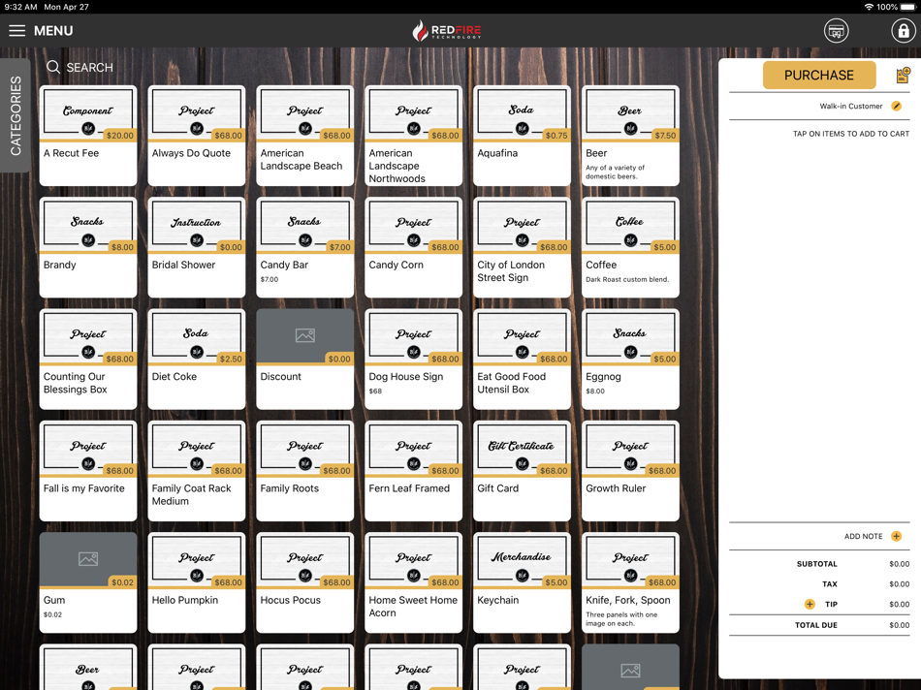Image resolution: width=921 pixels, height=690 pixels.
Task: Select Hocus Pocus project
Action: pyautogui.click(x=304, y=582)
